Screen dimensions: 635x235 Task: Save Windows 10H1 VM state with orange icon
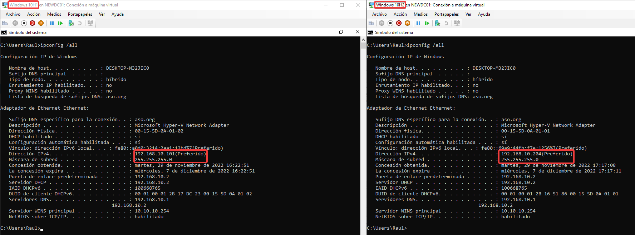(x=41, y=23)
